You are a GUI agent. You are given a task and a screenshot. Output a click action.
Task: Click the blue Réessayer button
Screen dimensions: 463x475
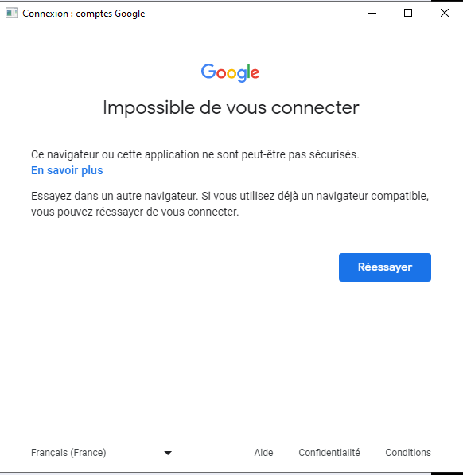click(385, 267)
